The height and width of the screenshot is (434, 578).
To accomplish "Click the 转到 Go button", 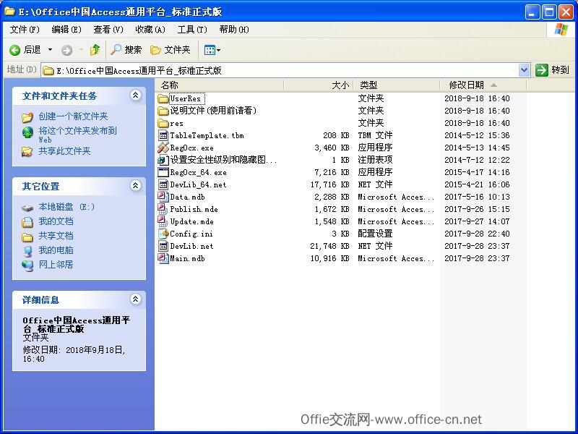I will (552, 69).
